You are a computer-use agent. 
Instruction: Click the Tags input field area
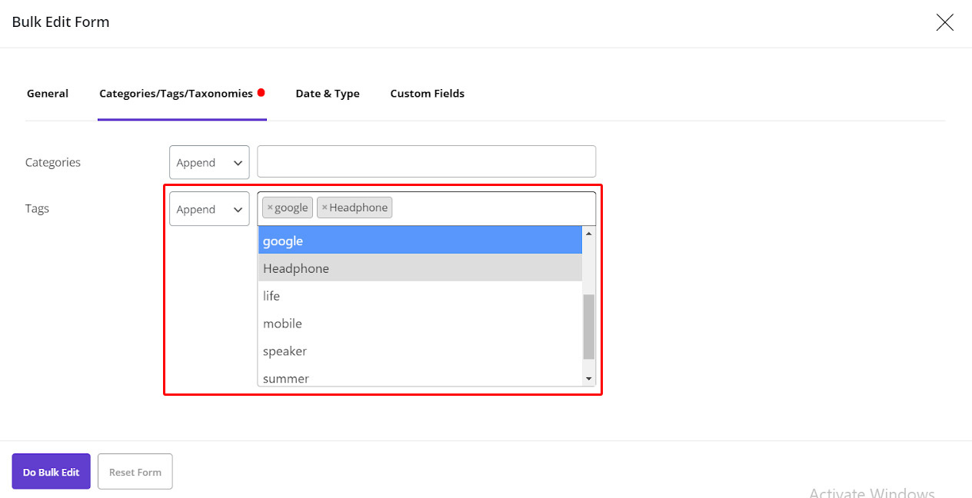492,208
